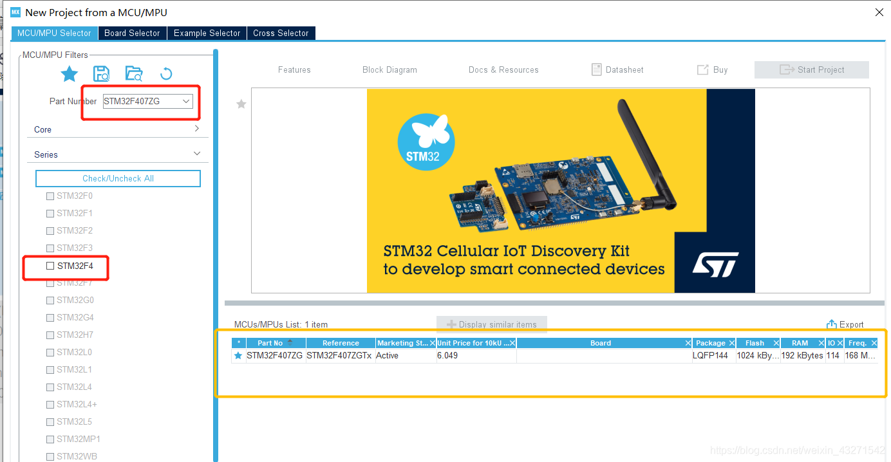Remove the Marketing Status column with its X
The width and height of the screenshot is (891, 462).
tap(432, 343)
